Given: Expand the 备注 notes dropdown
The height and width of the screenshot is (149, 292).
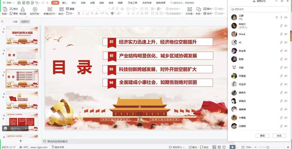Looking at the screenshot, I should 198,147.
